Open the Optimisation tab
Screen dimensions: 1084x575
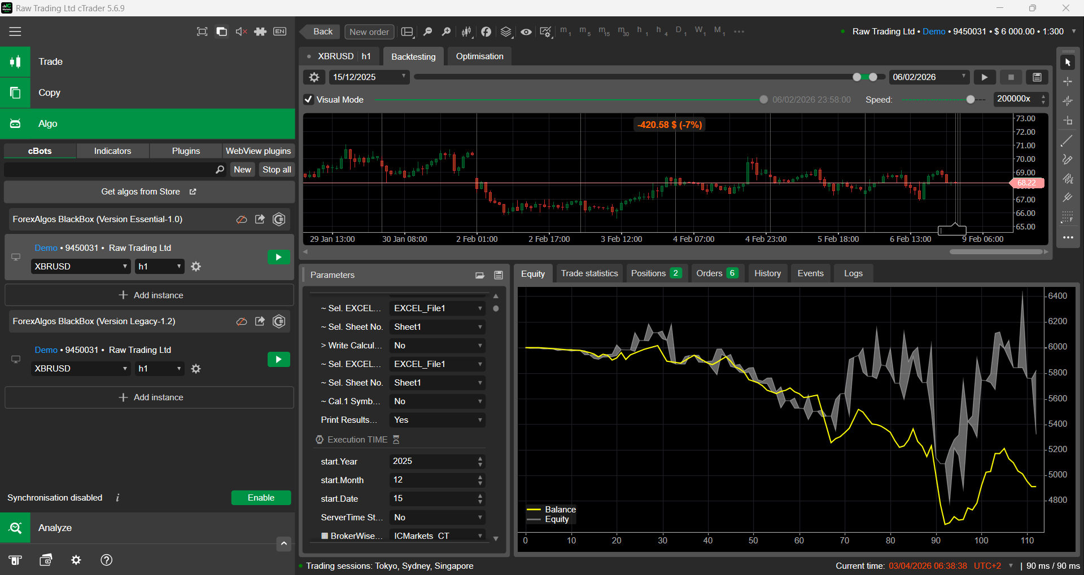point(479,56)
